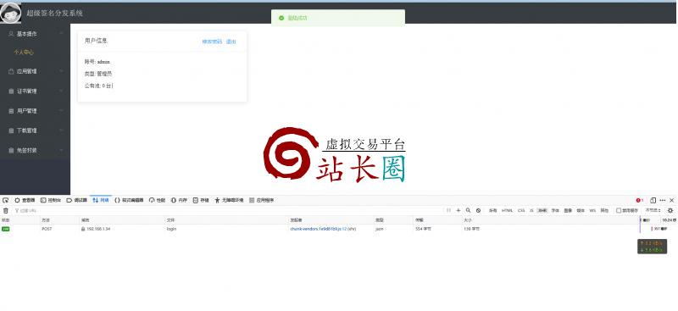Sort by the 类型 column header
Viewport: 678px width, 311px height.
coord(393,220)
